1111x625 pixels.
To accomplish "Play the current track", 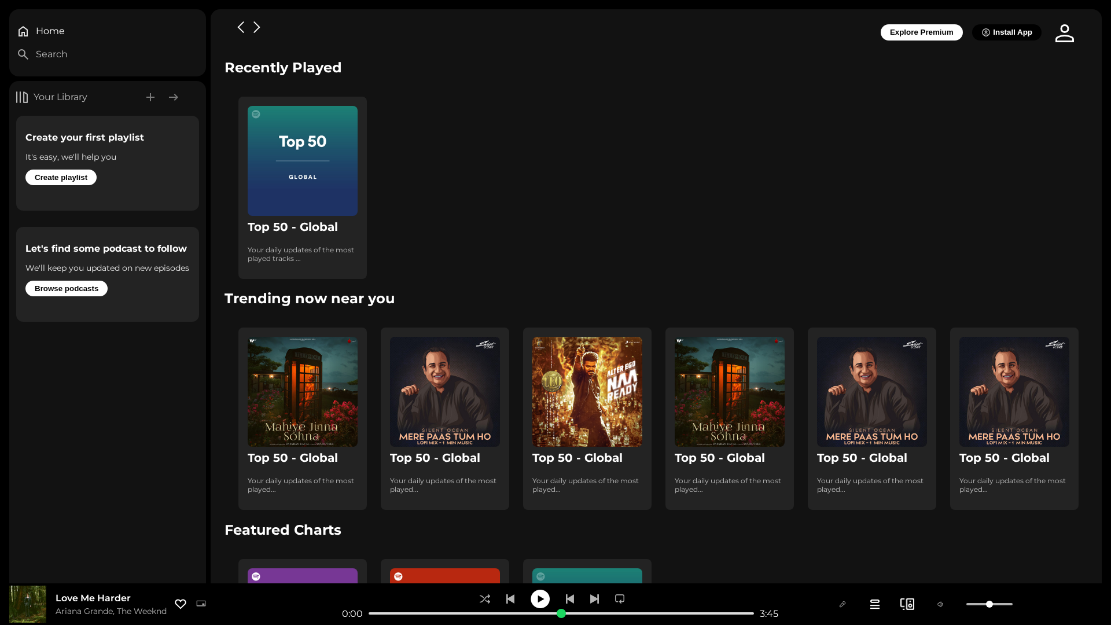I will [x=540, y=599].
